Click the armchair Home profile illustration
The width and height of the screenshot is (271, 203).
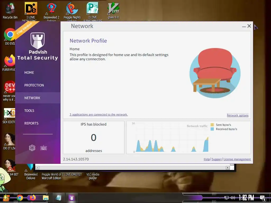point(215,73)
